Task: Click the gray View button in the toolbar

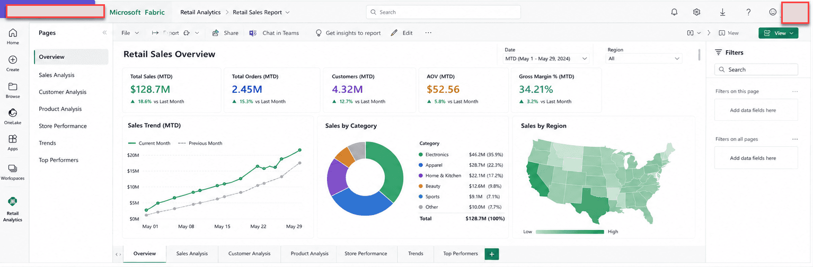Action: (729, 33)
